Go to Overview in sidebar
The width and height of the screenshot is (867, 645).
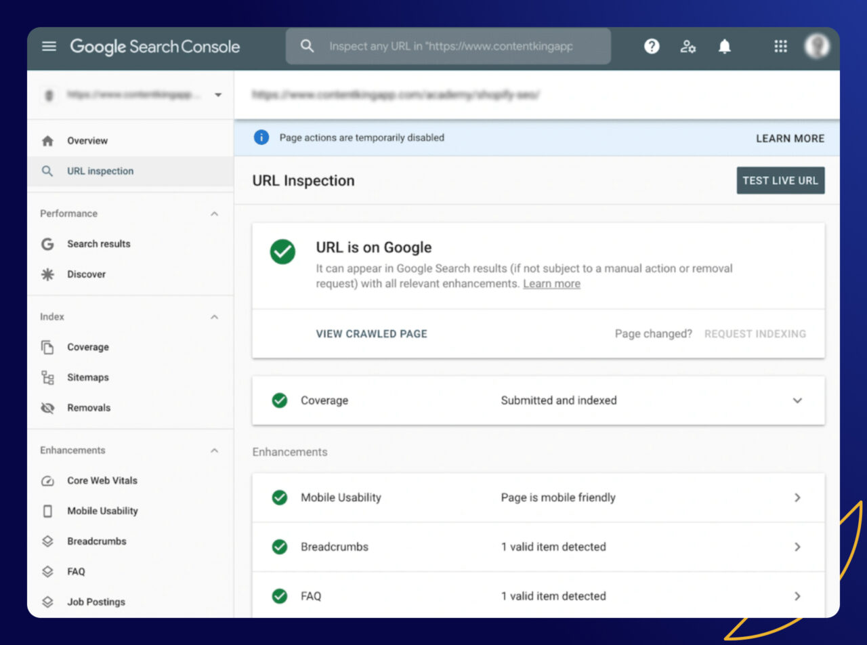coord(87,141)
